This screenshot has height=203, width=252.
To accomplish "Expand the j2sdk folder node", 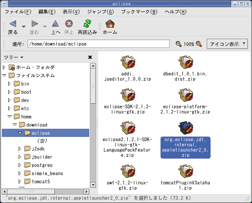I will (x=20, y=149).
